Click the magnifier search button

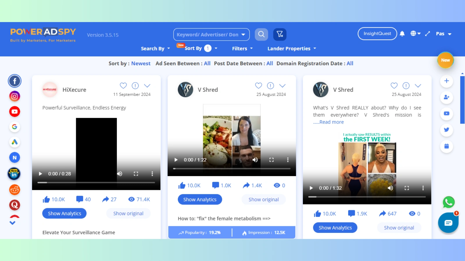tap(261, 35)
